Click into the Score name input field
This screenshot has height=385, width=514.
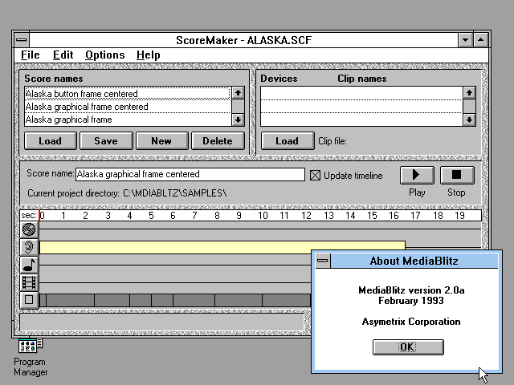pos(190,174)
